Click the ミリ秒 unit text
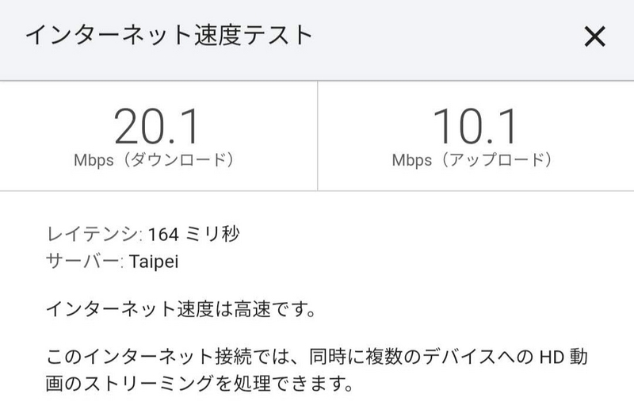This screenshot has height=413, width=634. [x=212, y=234]
